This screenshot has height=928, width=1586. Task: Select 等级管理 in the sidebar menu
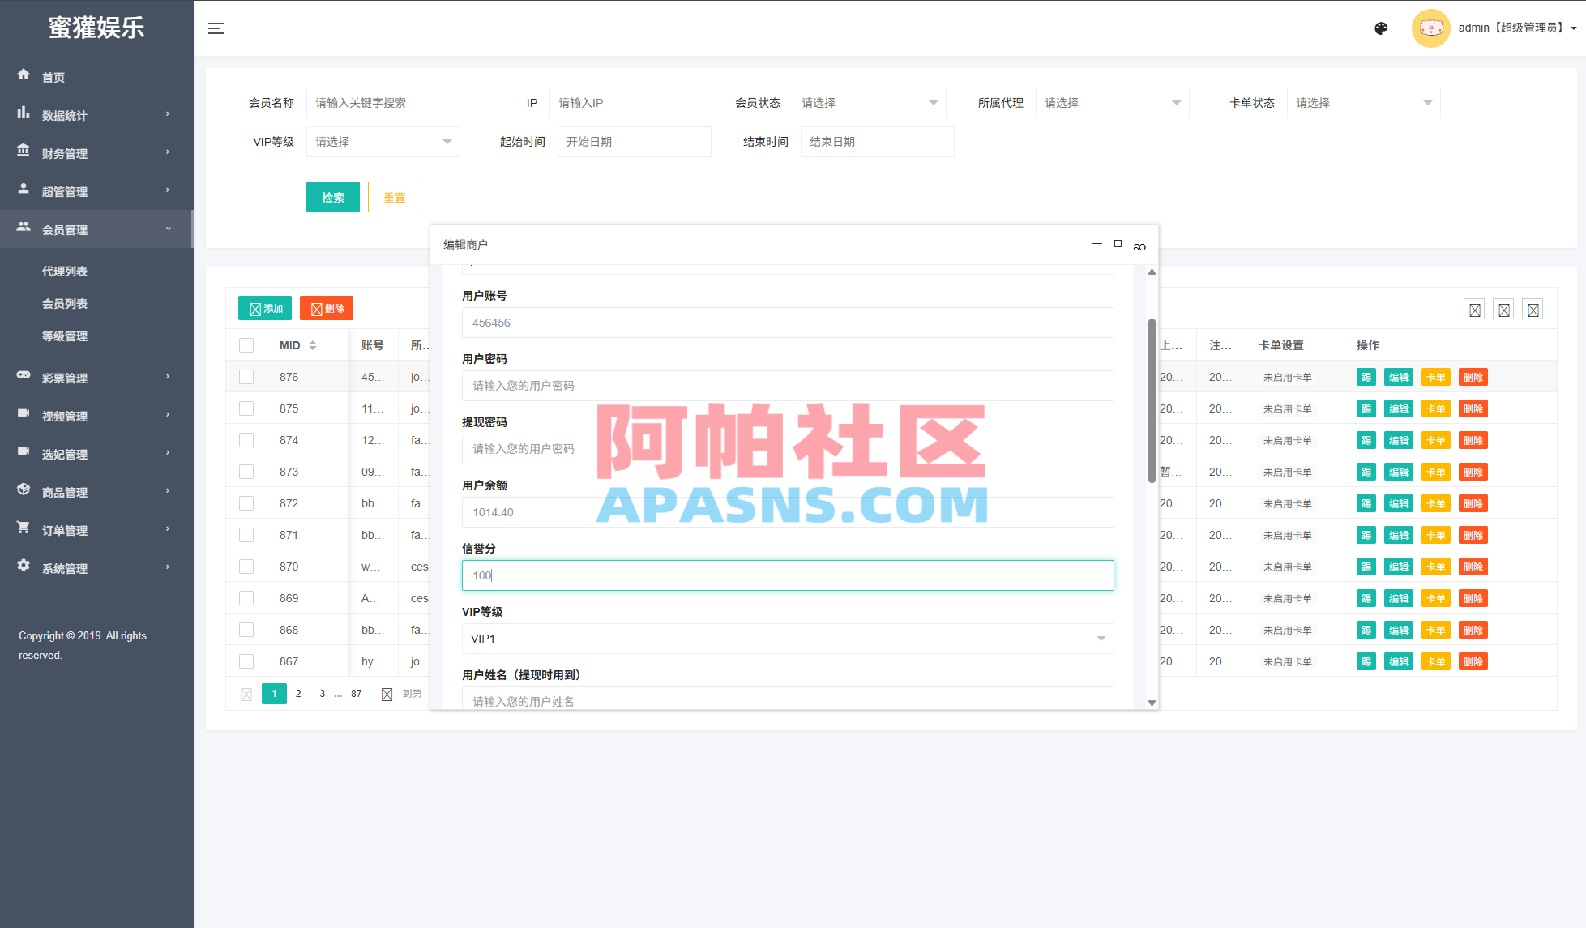tap(65, 336)
